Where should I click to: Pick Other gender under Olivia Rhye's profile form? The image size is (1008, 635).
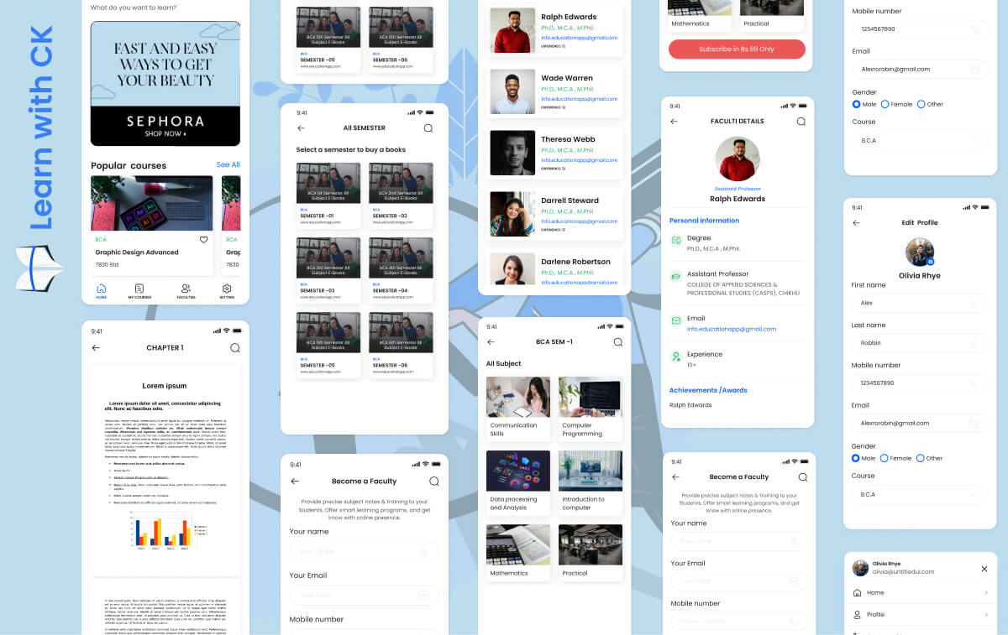(x=921, y=459)
